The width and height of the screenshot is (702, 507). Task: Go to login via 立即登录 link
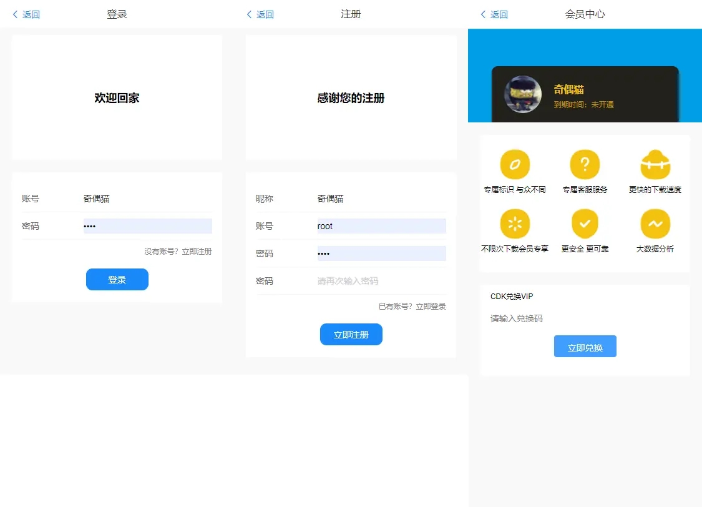(x=432, y=306)
